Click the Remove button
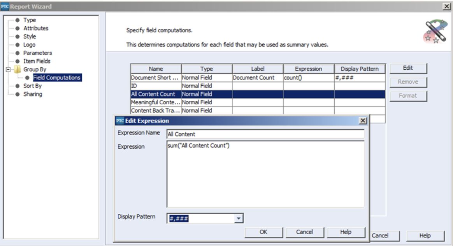Viewport: 453px width, 246px height. coord(408,82)
